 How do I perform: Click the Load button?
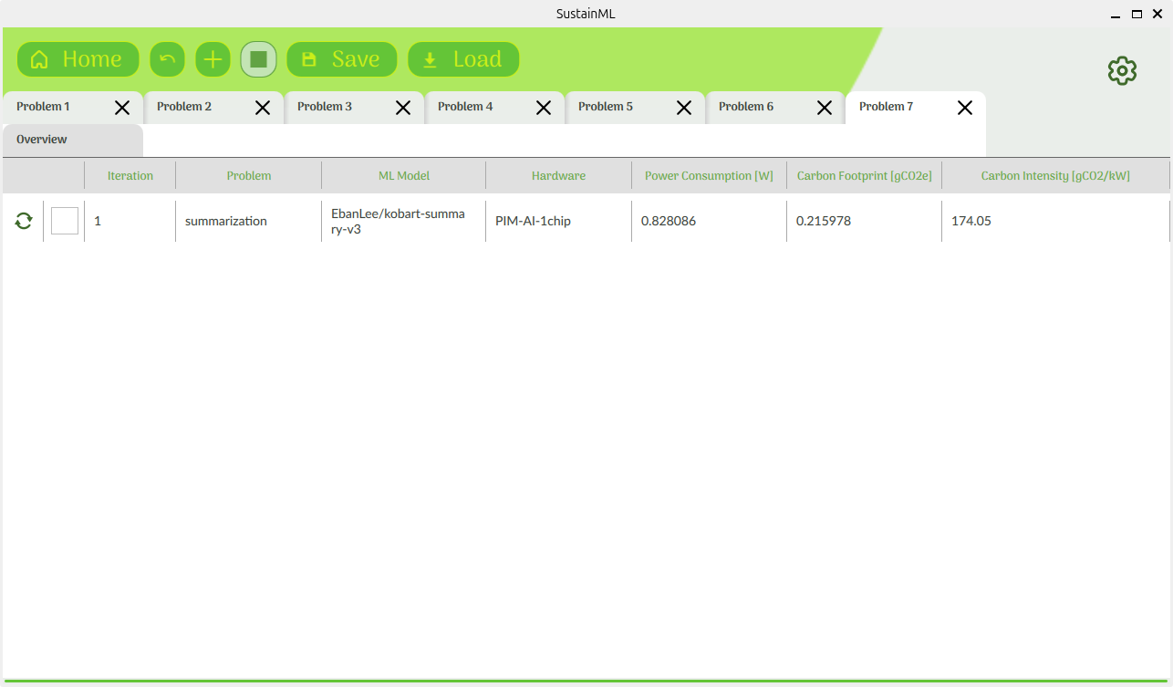click(463, 59)
